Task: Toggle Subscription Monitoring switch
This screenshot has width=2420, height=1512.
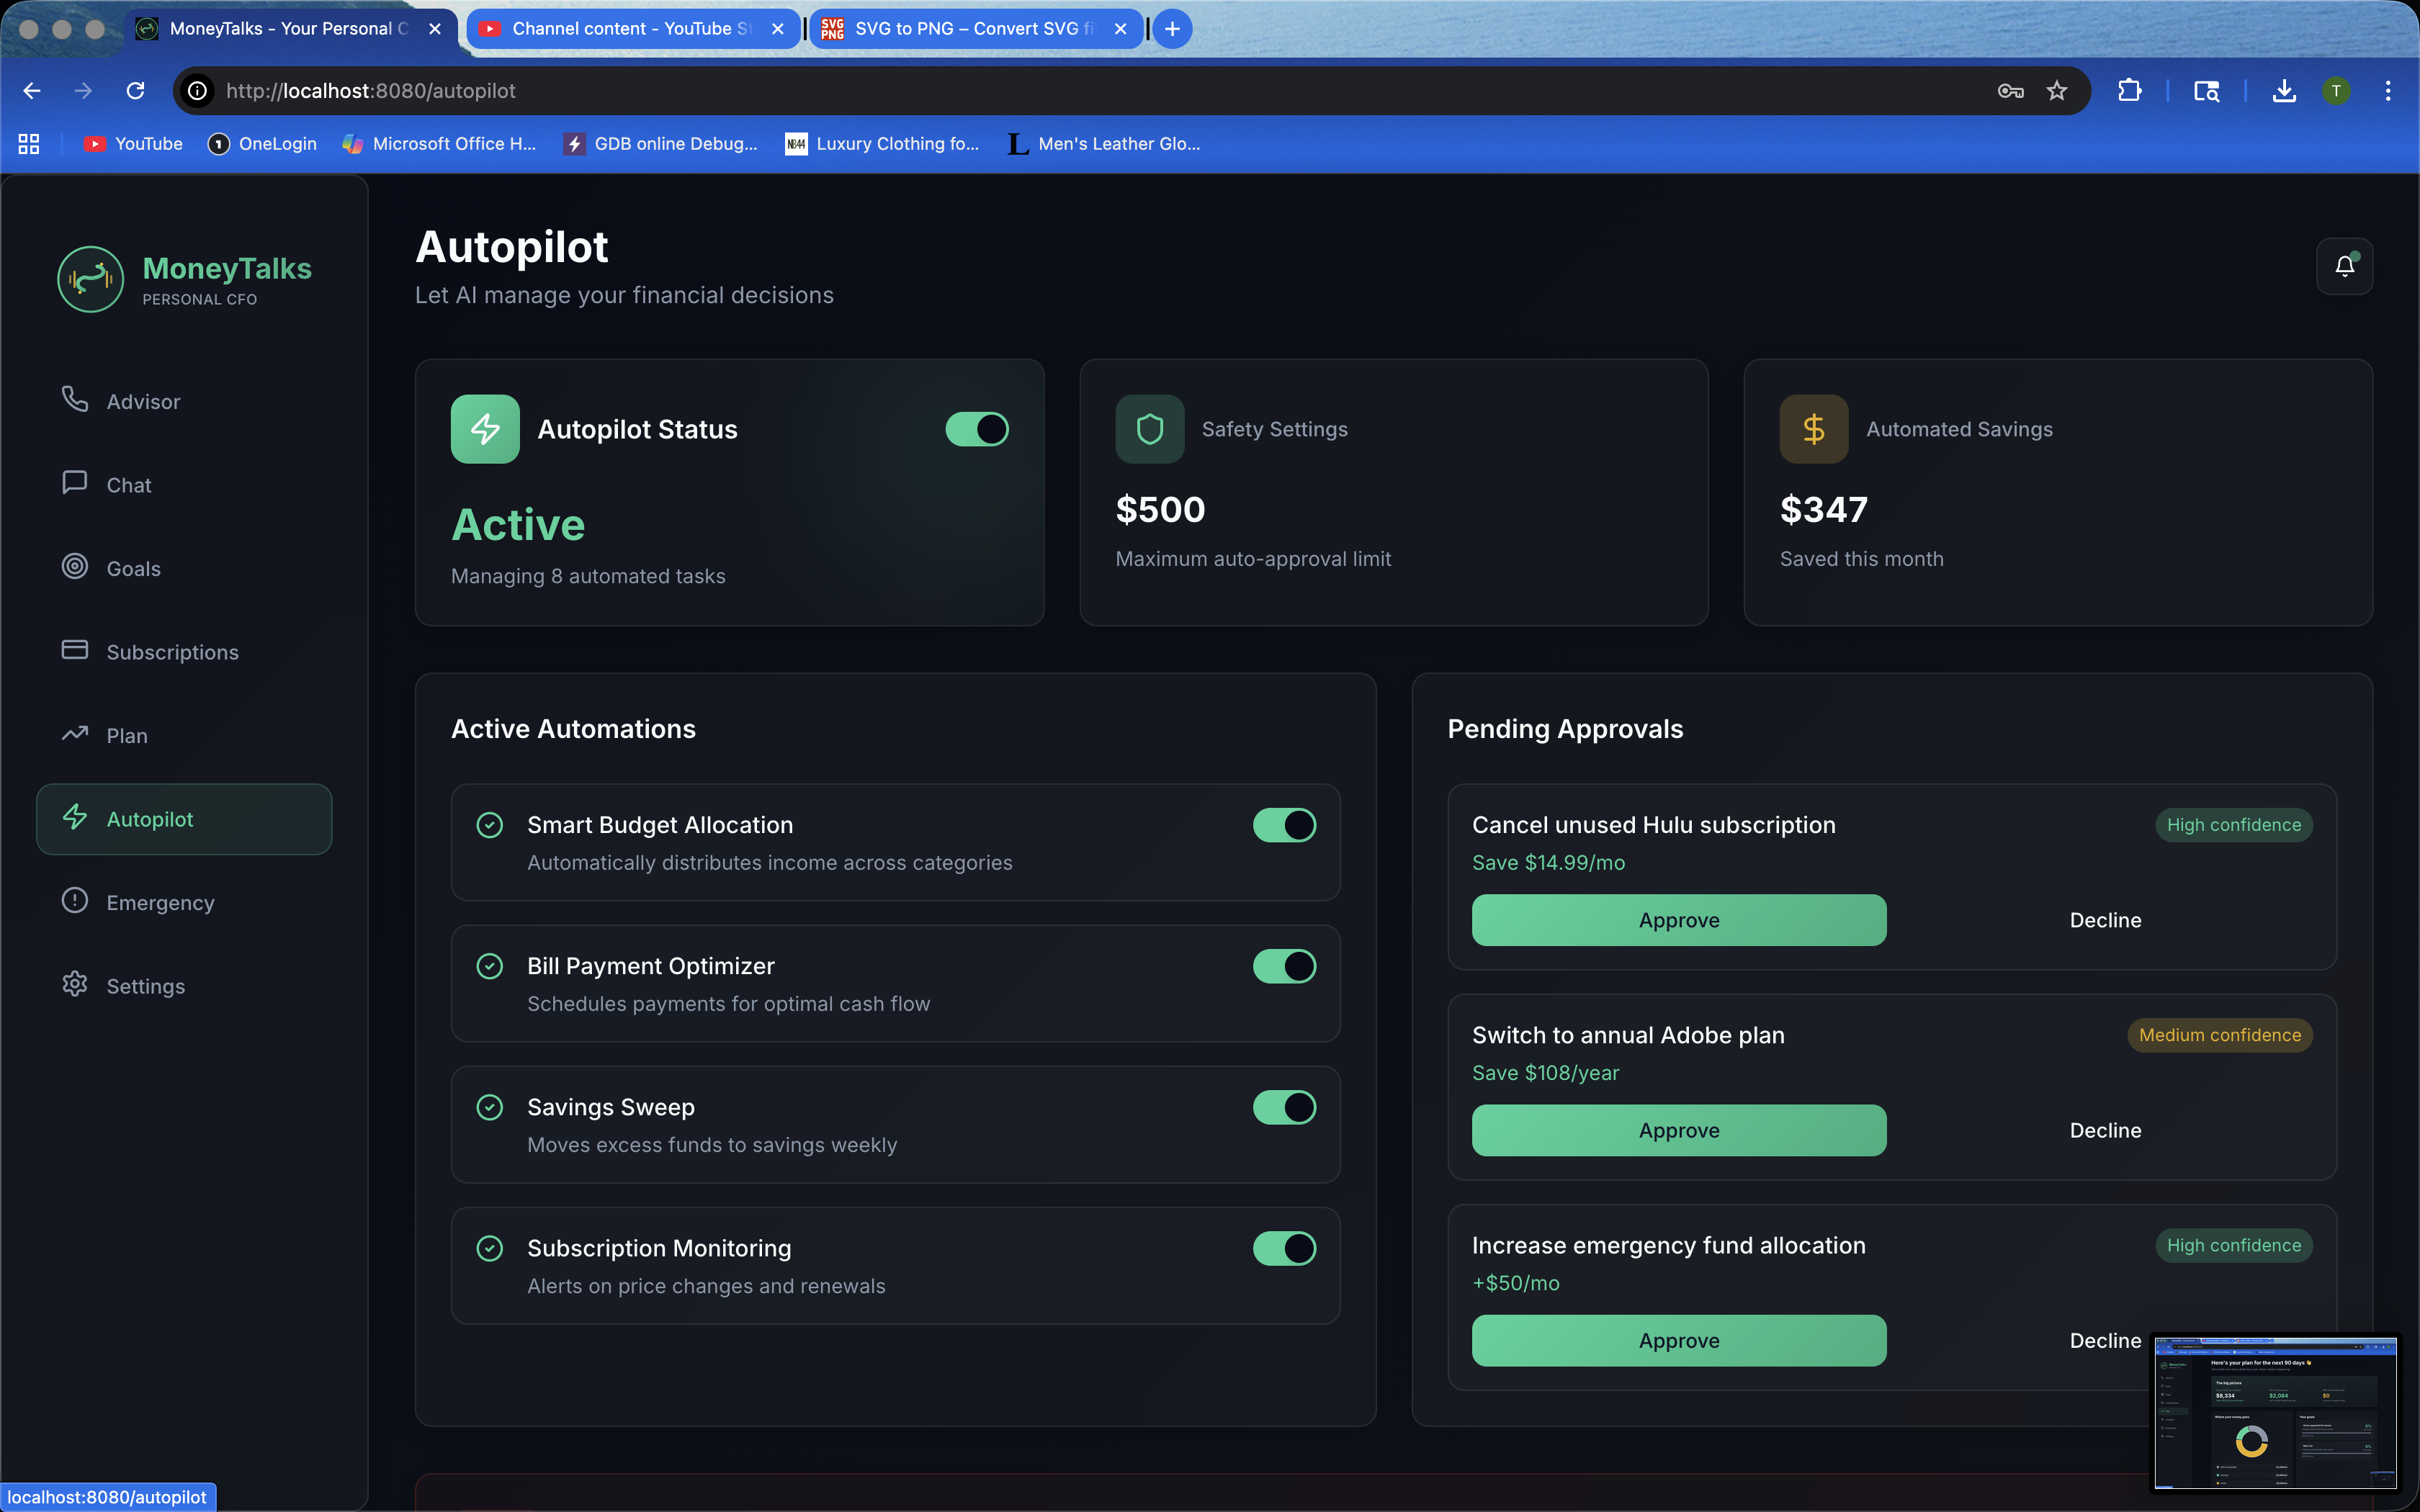Action: click(1284, 1248)
